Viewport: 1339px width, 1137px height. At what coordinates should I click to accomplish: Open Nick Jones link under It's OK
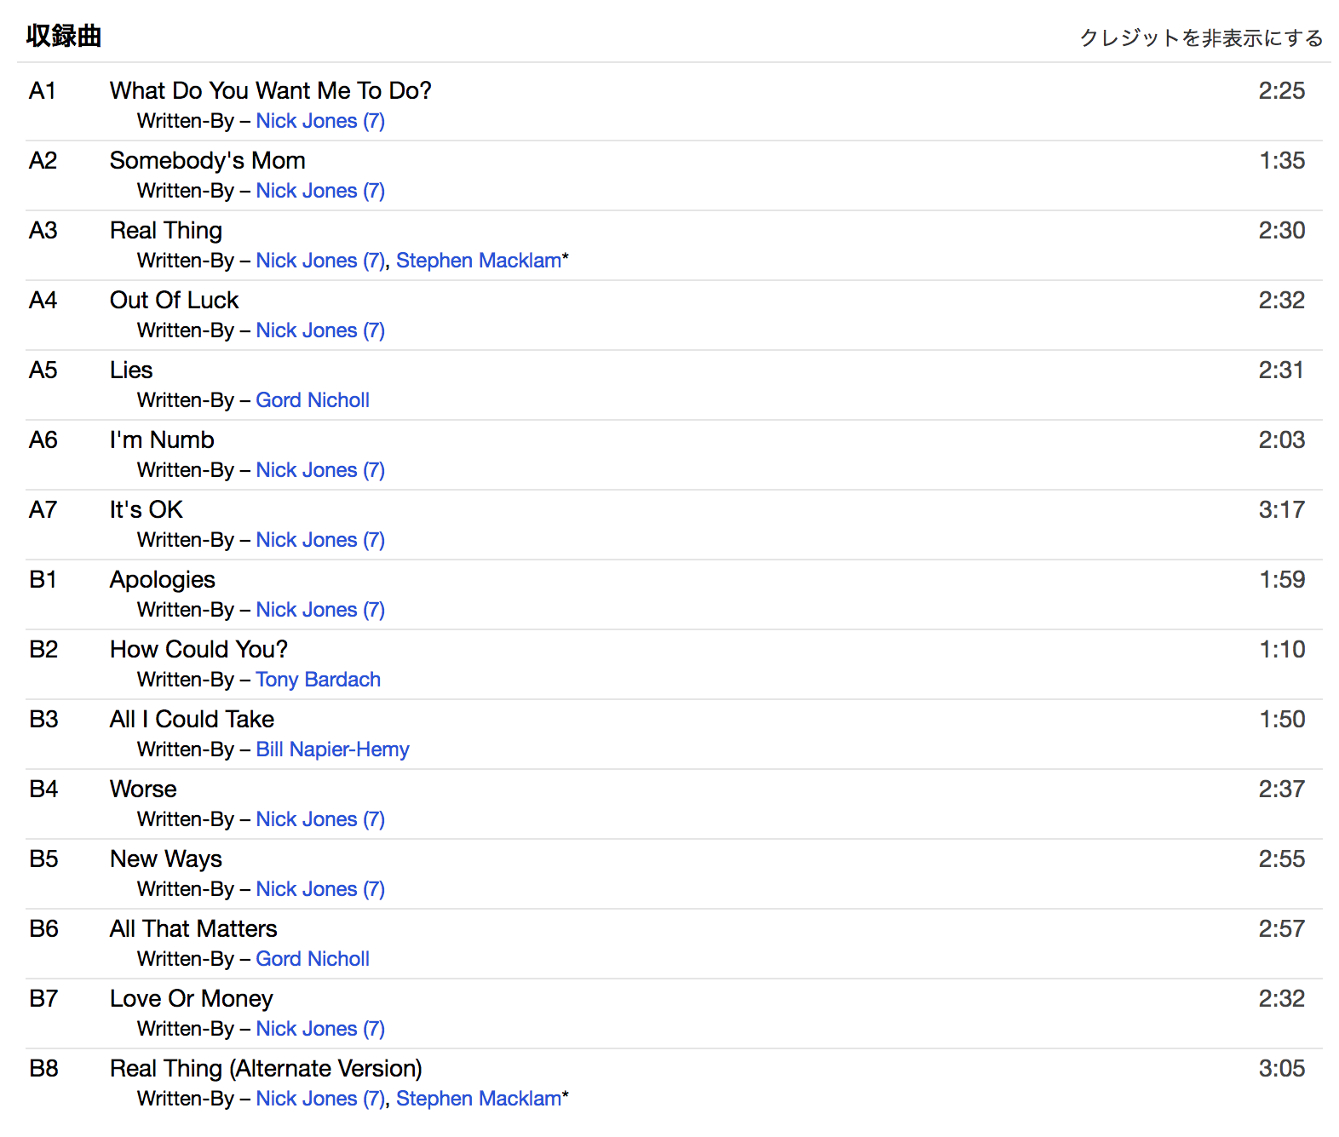tap(319, 540)
